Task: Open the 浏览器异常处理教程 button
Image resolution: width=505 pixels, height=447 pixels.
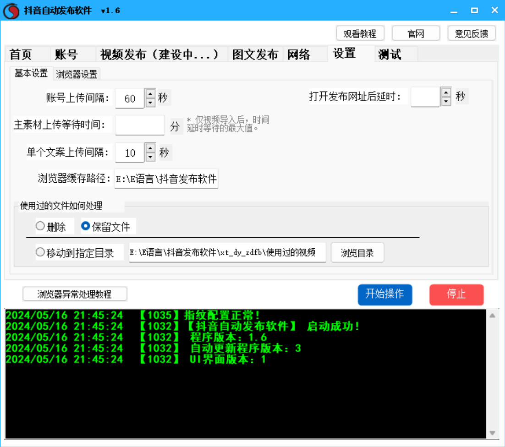Action: [x=75, y=294]
